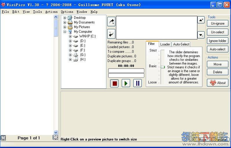Open the Actions menu
This screenshot has width=231, height=148.
pos(51,12)
